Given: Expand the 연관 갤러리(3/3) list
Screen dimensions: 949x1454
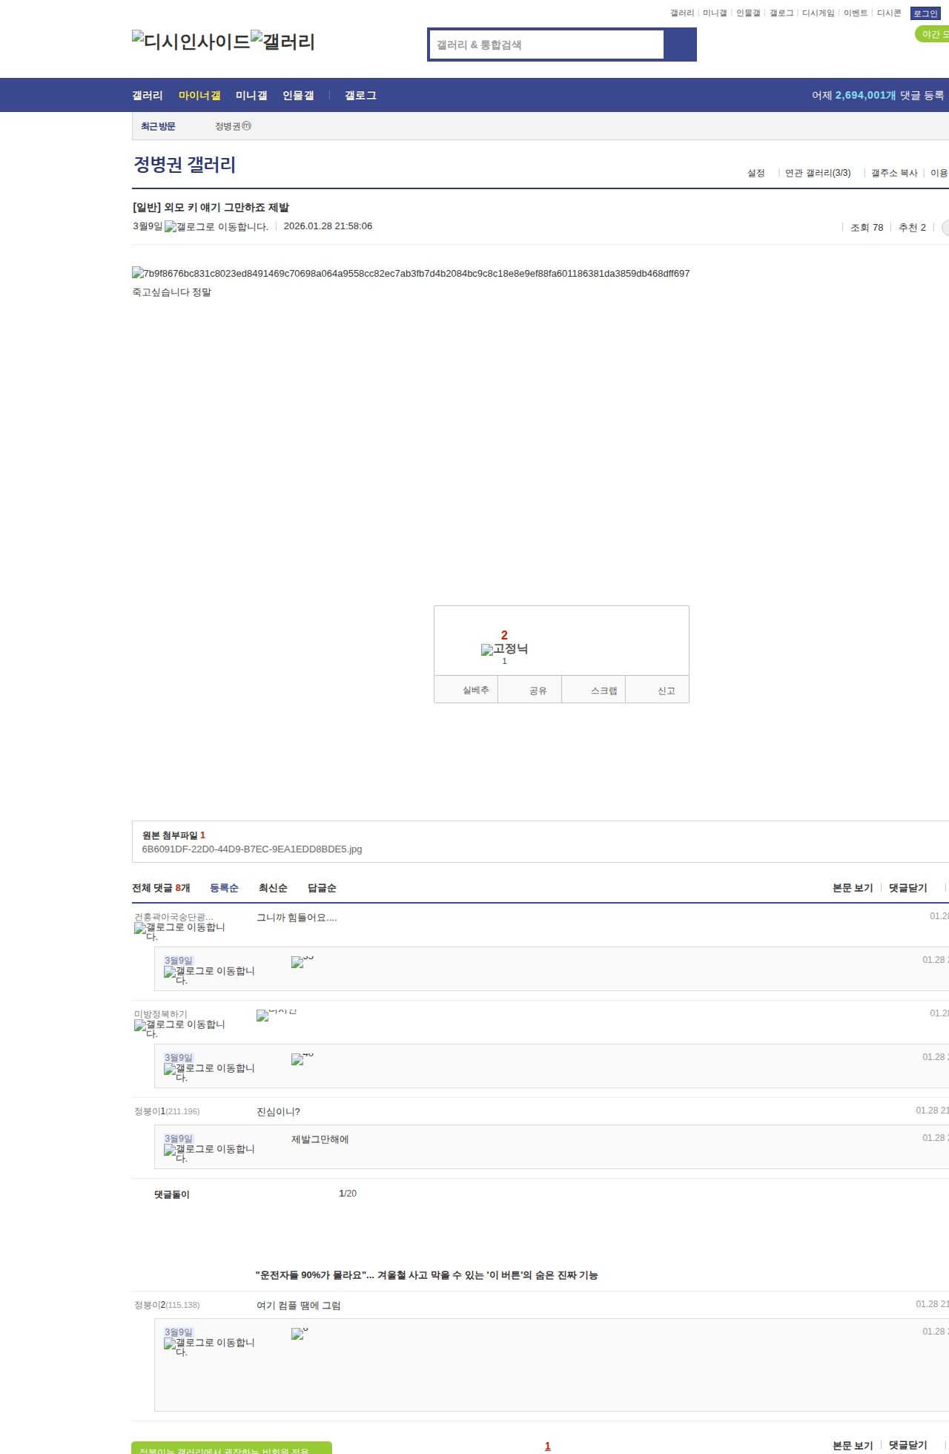Looking at the screenshot, I should [x=818, y=173].
